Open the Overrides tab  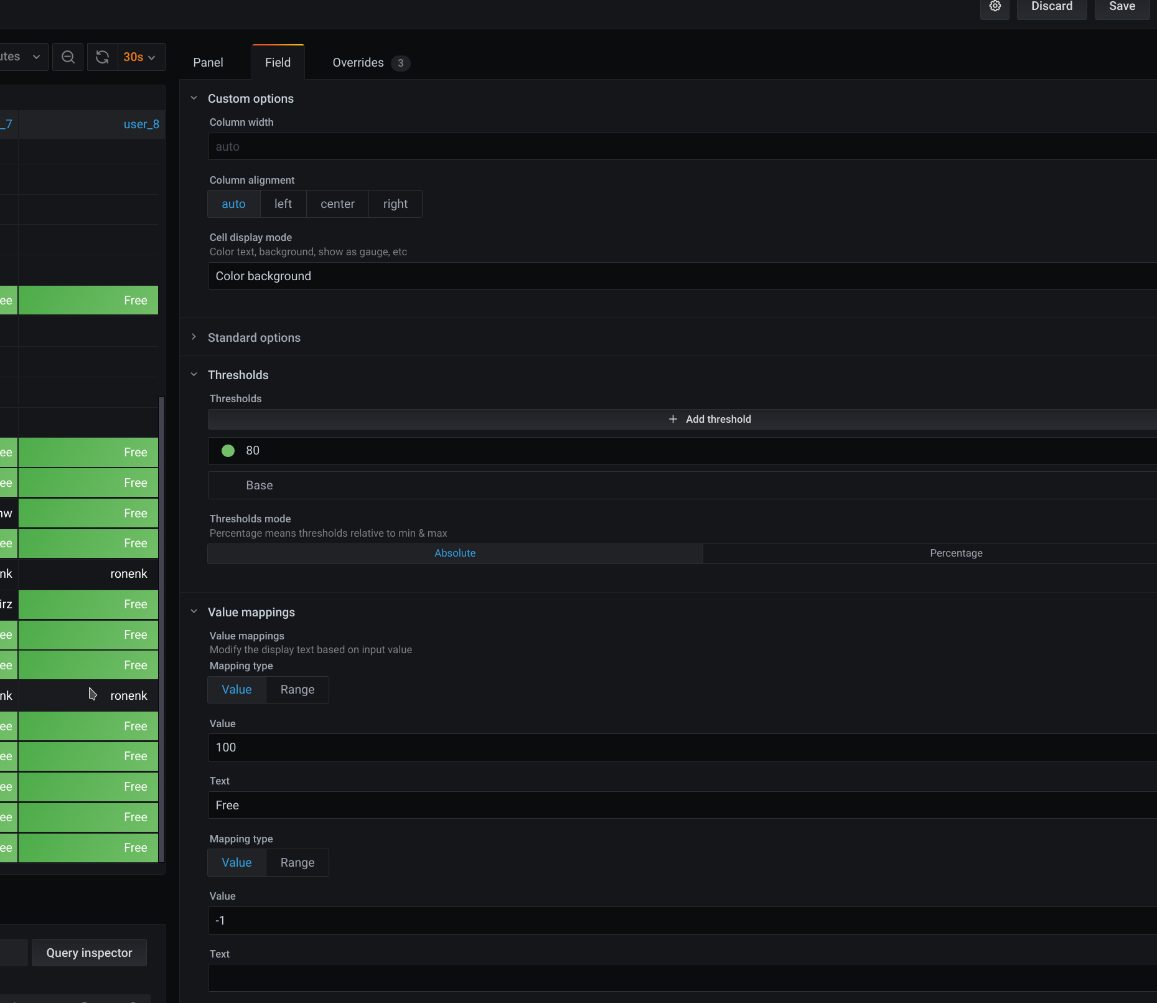[x=358, y=62]
